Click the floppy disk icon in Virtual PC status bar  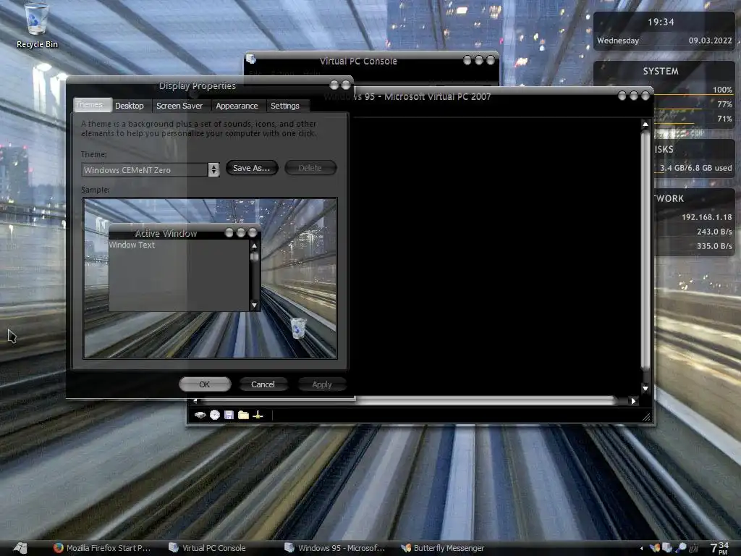pyautogui.click(x=229, y=415)
